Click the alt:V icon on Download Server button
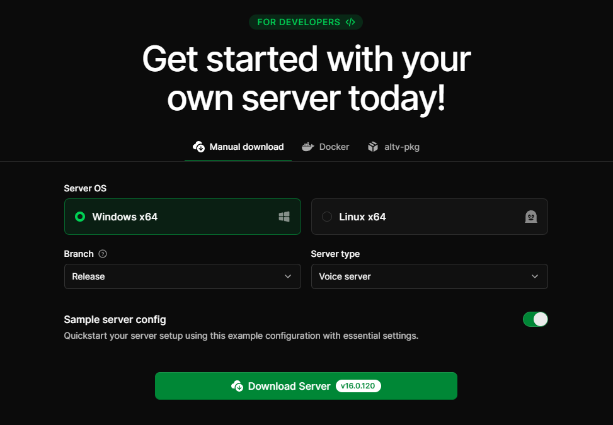Screen dimensions: 613x425 238,386
